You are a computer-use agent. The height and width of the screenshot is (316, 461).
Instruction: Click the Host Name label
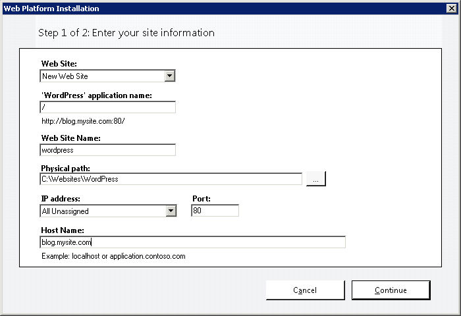click(63, 230)
